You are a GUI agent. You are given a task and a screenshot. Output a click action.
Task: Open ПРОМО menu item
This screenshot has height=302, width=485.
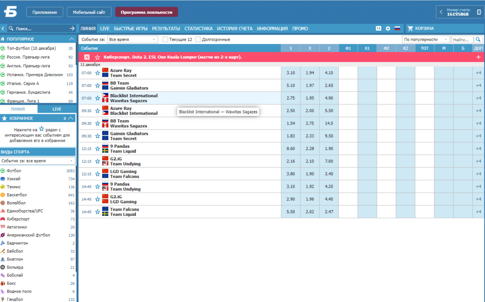tap(300, 28)
